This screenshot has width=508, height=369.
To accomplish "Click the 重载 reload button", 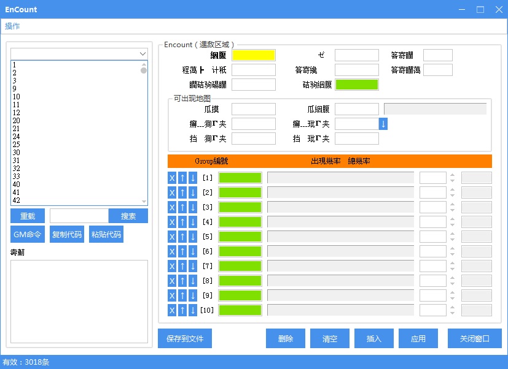I will [28, 216].
